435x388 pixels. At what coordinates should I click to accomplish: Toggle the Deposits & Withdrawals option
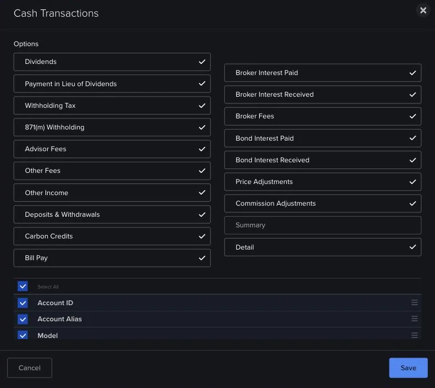112,215
